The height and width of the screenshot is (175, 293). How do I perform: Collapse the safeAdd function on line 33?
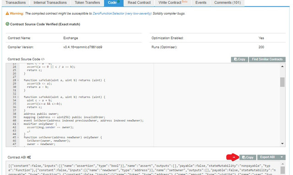point(18,97)
